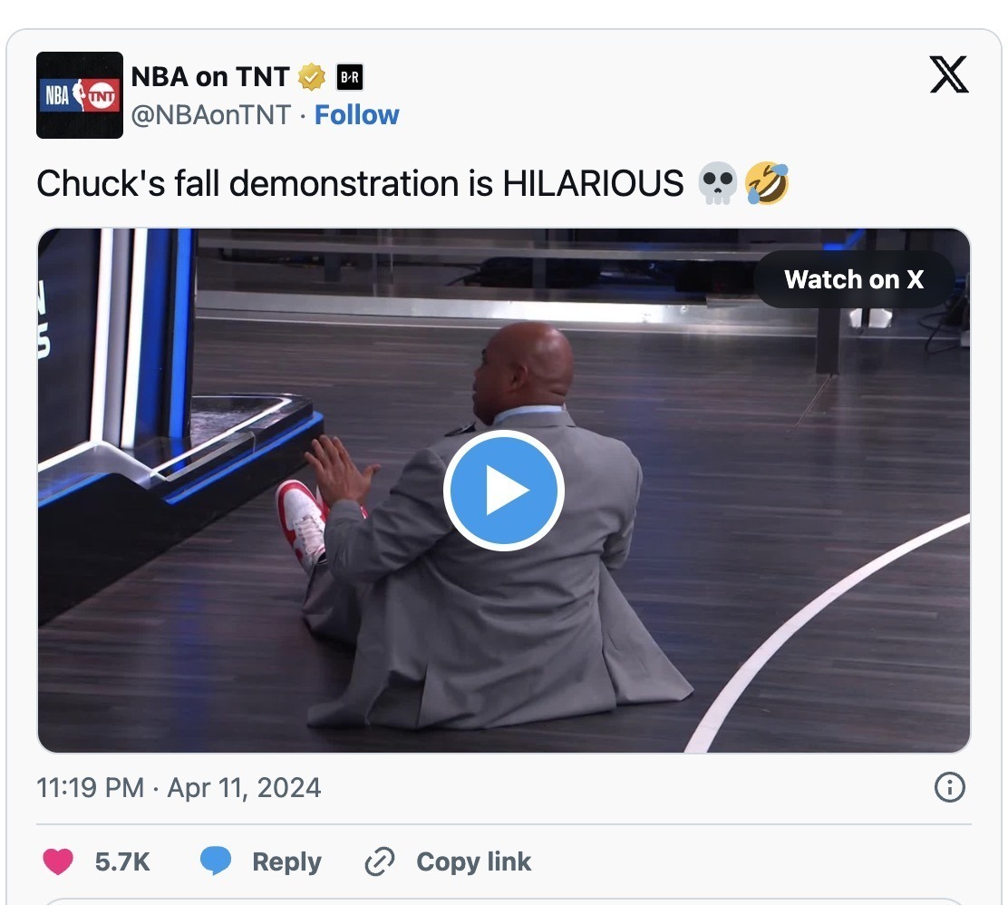Click the Reply text label
1008x905 pixels.
pyautogui.click(x=286, y=861)
